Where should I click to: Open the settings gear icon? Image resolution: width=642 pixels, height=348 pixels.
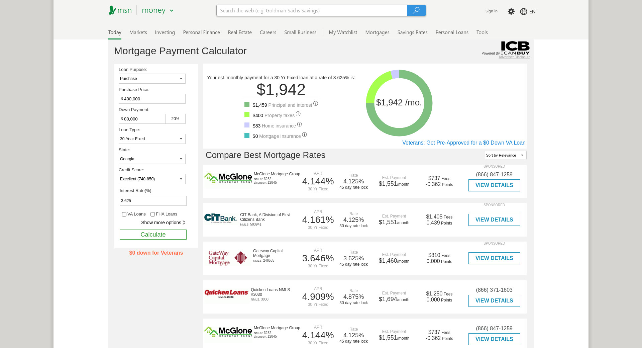point(511,11)
